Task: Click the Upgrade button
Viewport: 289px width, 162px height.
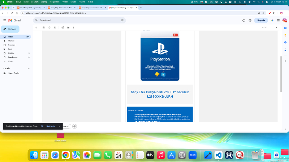Action: [x=261, y=21]
